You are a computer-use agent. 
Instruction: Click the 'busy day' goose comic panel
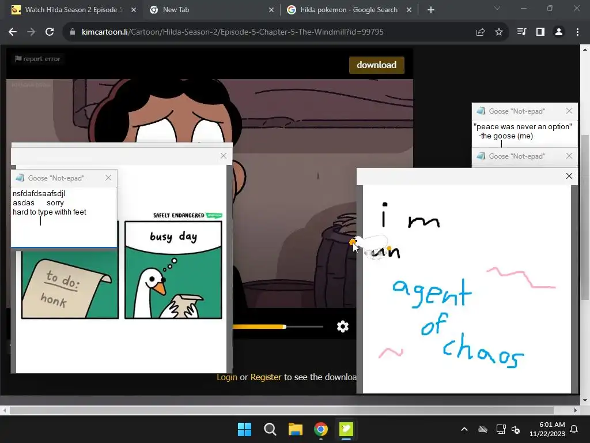tap(173, 270)
